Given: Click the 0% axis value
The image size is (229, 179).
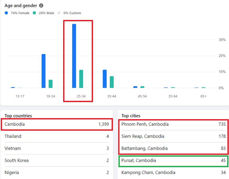Looking at the screenshot, I should click(x=221, y=88).
